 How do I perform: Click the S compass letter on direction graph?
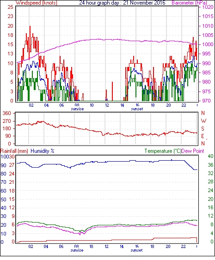coord(203,129)
